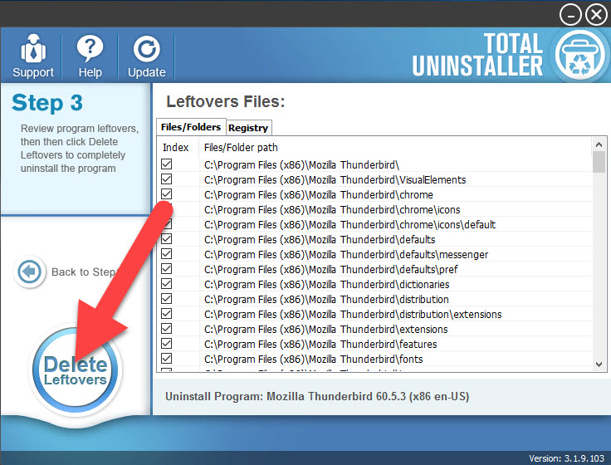
Task: Click the Version: 3.1.9.103 status text
Action: click(566, 458)
